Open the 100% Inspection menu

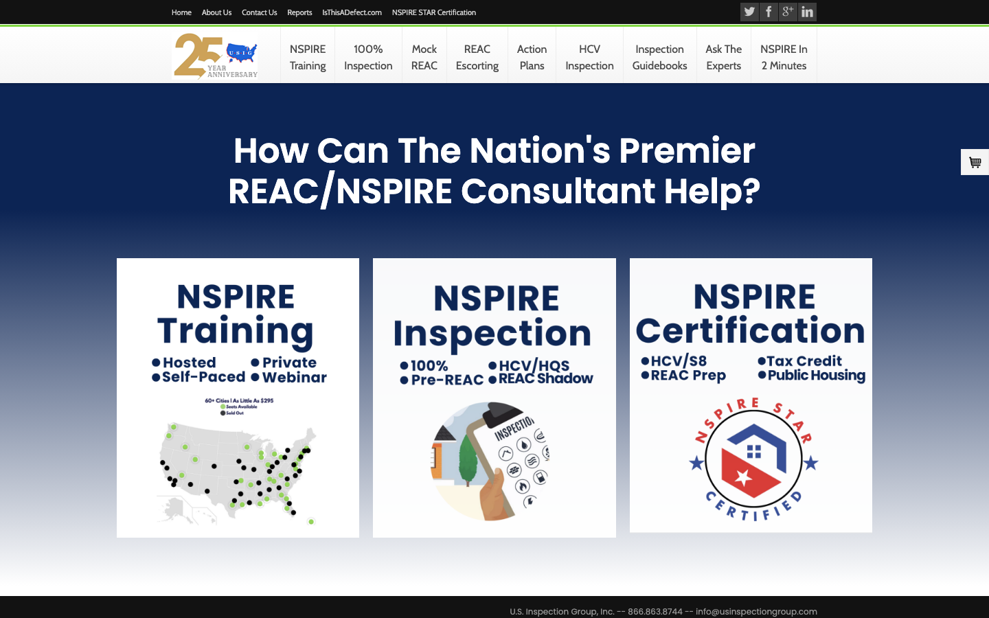click(368, 57)
